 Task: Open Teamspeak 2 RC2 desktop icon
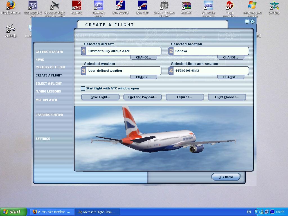[x=33, y=6]
